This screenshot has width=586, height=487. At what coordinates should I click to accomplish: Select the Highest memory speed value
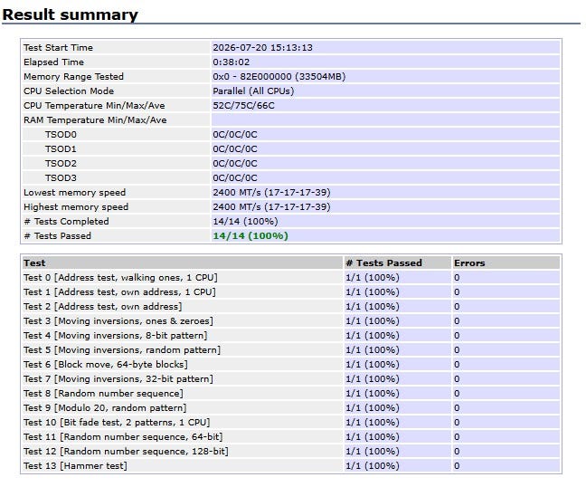(x=271, y=207)
